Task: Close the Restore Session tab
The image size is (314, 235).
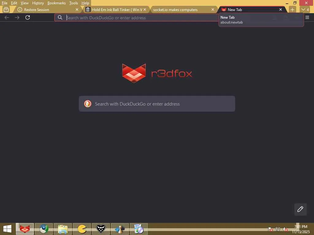Action: pyautogui.click(x=77, y=9)
